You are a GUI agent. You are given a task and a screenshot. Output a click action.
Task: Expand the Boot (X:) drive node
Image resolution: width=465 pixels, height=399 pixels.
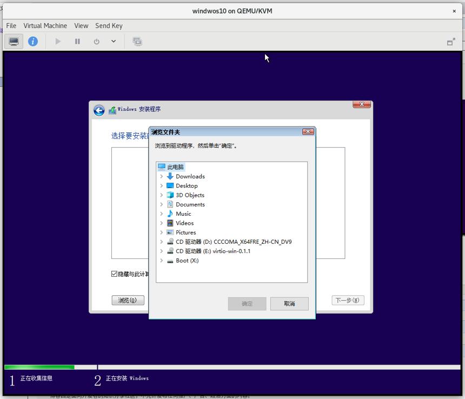(161, 261)
